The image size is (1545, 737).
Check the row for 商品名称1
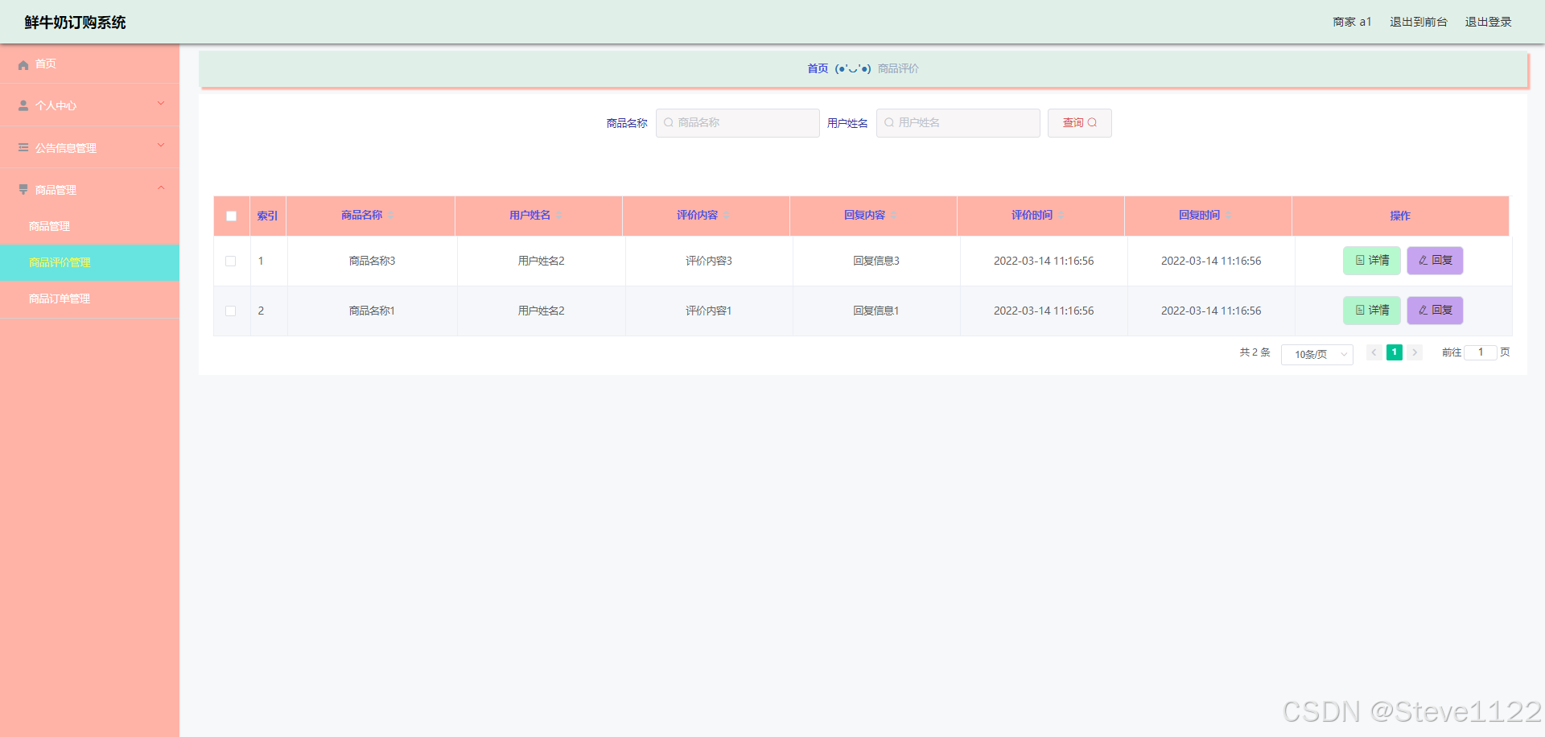[231, 311]
